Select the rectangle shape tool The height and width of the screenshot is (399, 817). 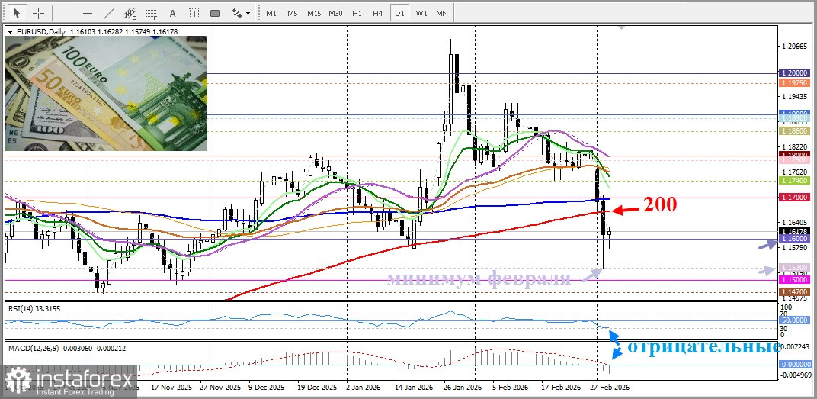point(216,13)
